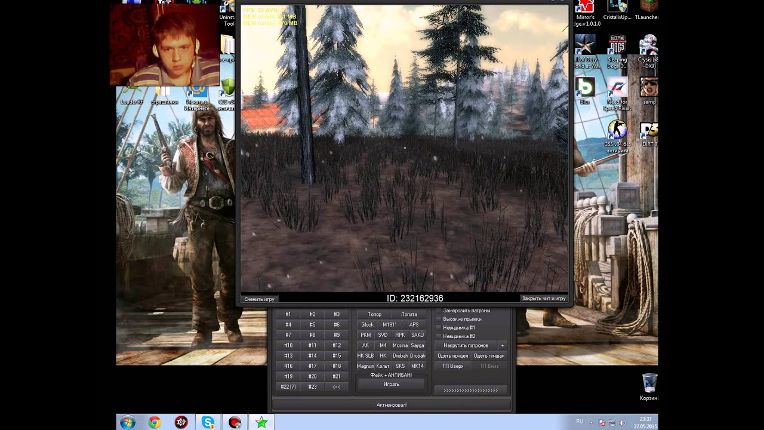The height and width of the screenshot is (430, 764).
Task: Toggle Невидимка #2 checkbox
Action: [x=439, y=336]
